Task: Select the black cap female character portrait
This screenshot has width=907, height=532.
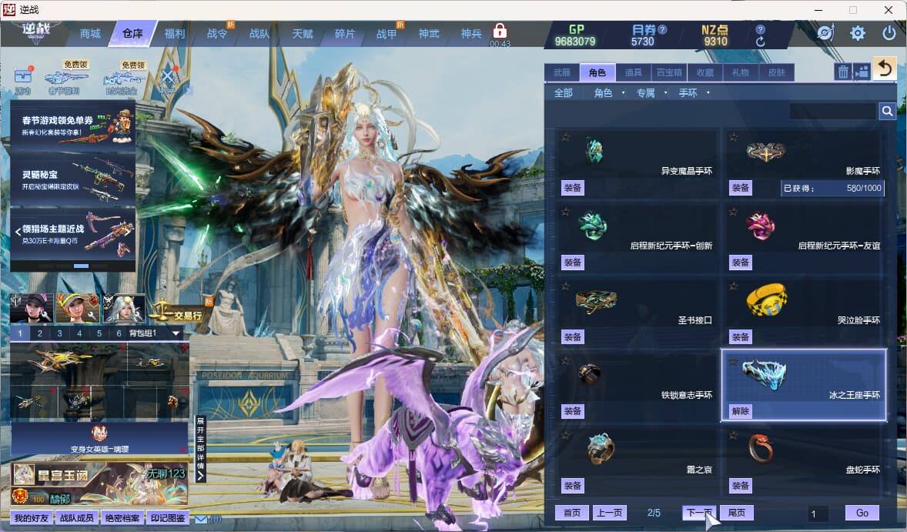Action: (32, 308)
